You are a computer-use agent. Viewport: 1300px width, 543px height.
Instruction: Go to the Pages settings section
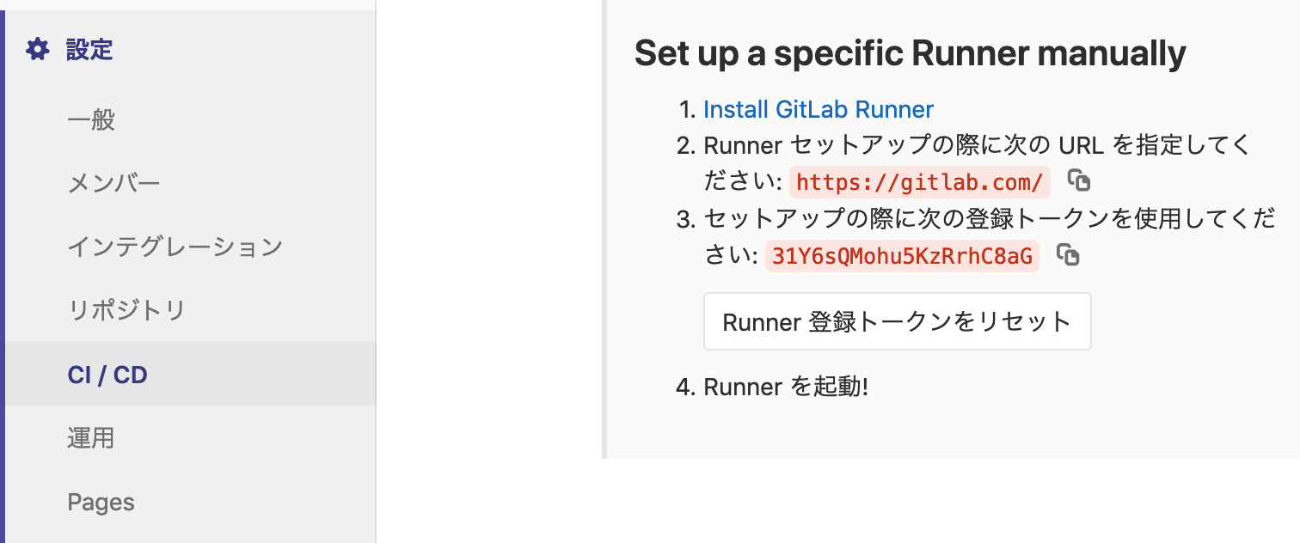[101, 501]
